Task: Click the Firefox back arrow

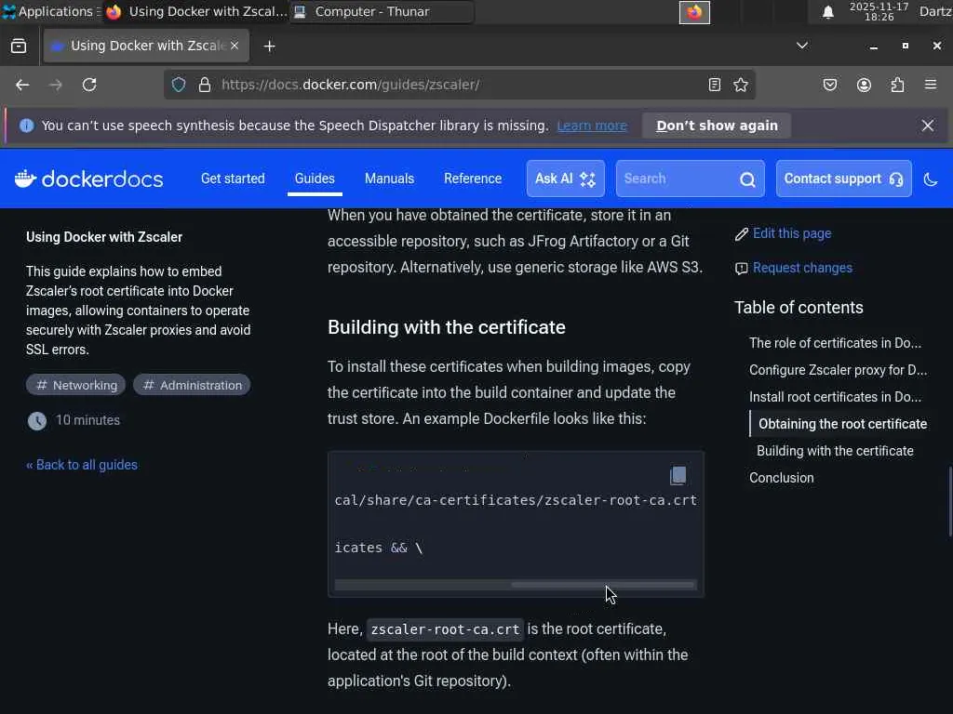Action: point(22,85)
